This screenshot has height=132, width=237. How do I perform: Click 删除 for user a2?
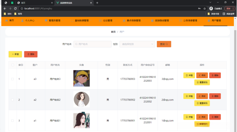point(215,96)
